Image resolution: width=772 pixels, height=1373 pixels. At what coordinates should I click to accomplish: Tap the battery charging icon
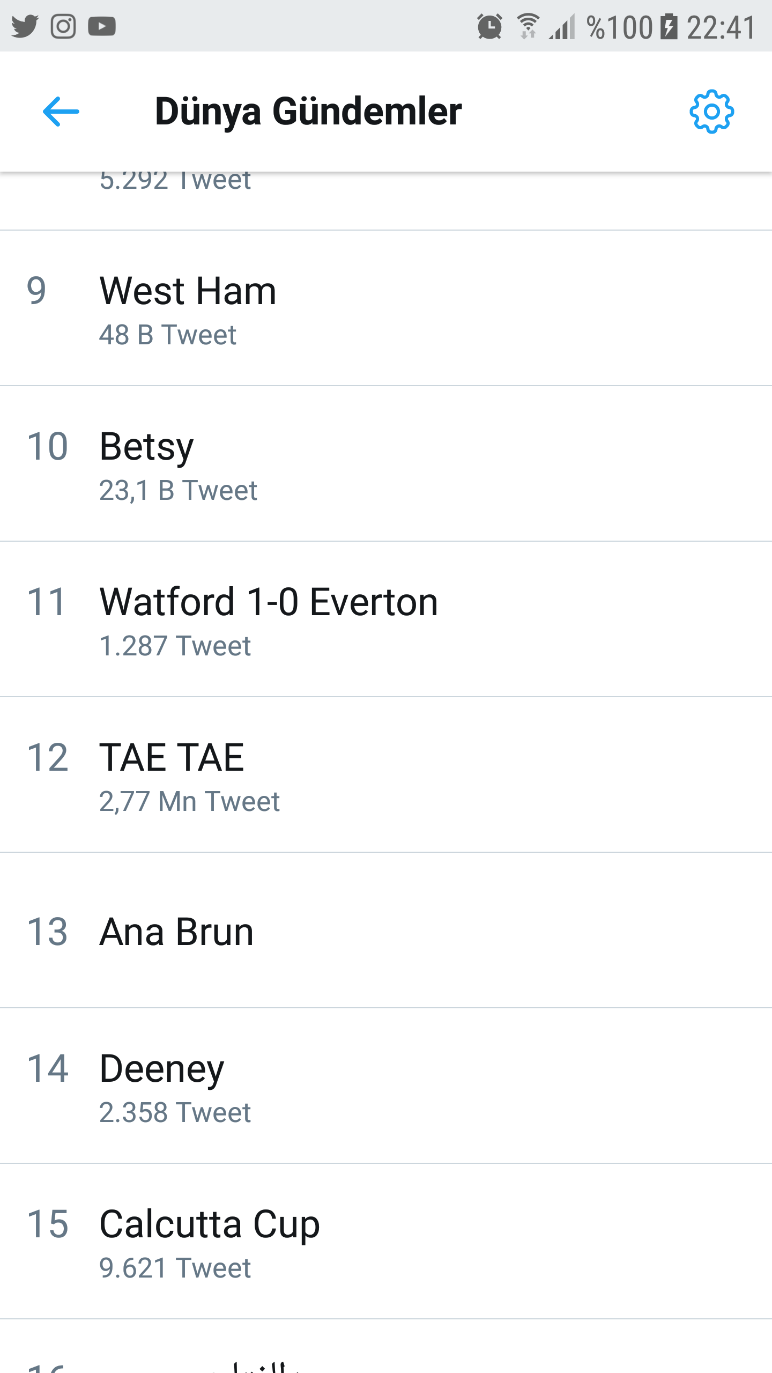(x=669, y=27)
